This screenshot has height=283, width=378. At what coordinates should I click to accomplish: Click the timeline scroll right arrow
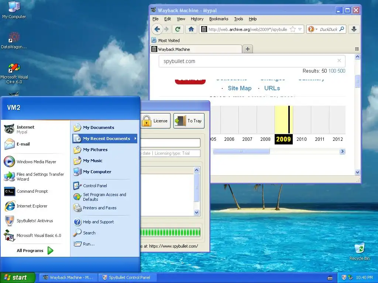[x=342, y=151]
